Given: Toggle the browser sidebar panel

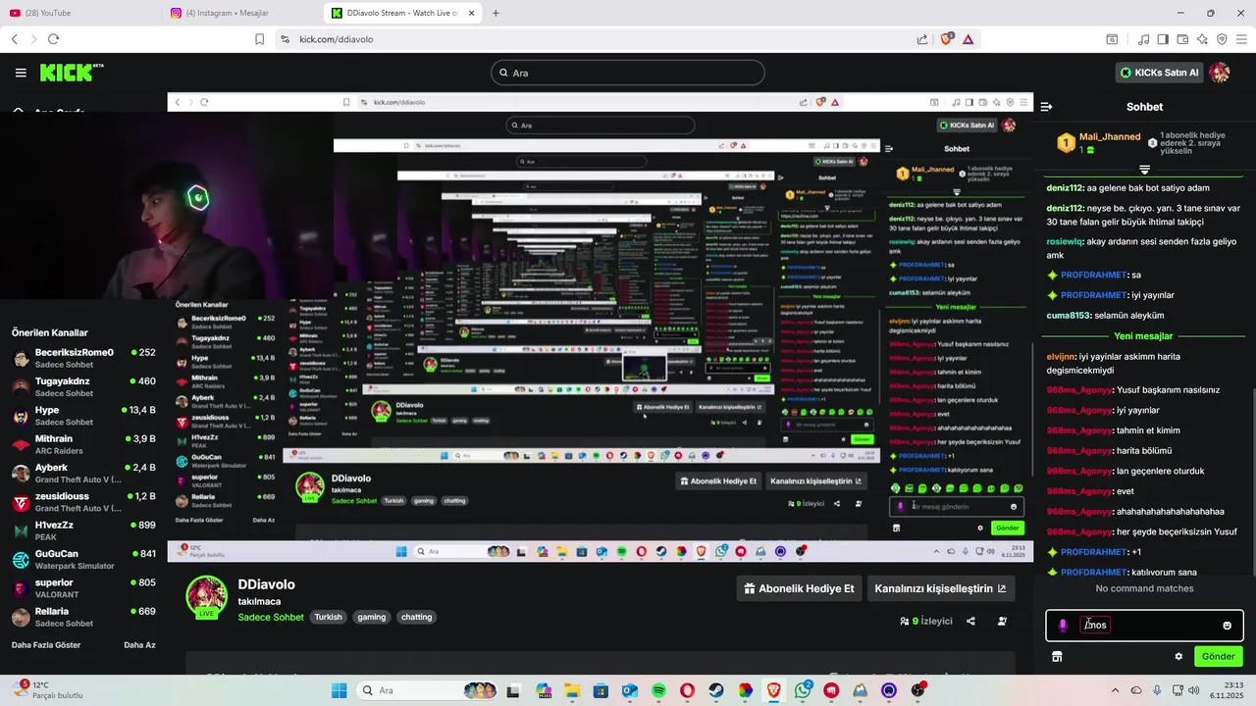Looking at the screenshot, I should (x=1163, y=39).
